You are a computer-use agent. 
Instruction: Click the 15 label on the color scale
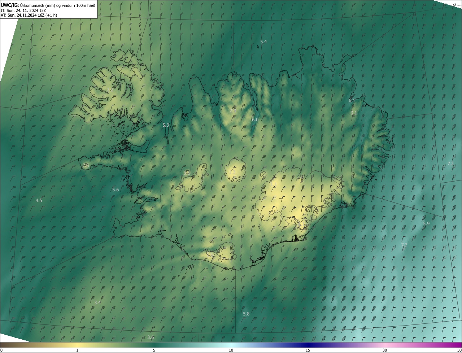coord(308,350)
